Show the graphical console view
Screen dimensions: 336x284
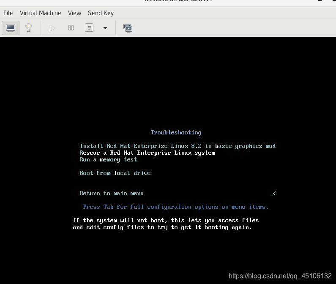(11, 28)
